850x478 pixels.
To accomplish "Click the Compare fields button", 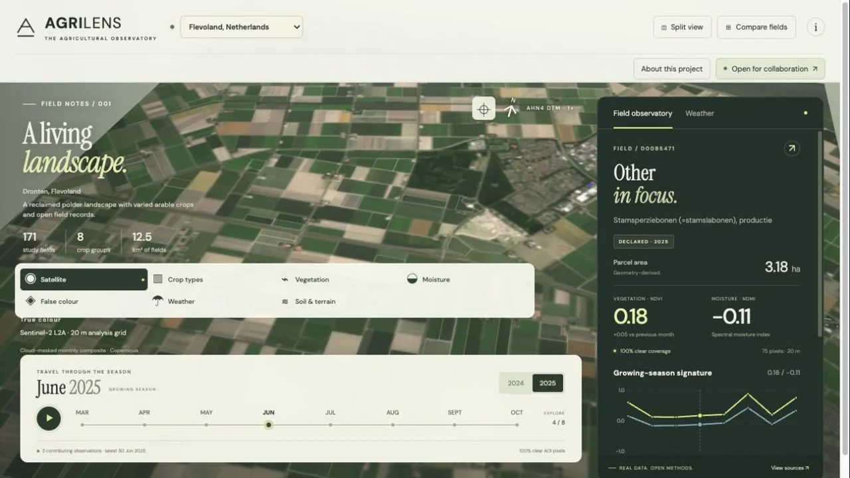I will 756,27.
